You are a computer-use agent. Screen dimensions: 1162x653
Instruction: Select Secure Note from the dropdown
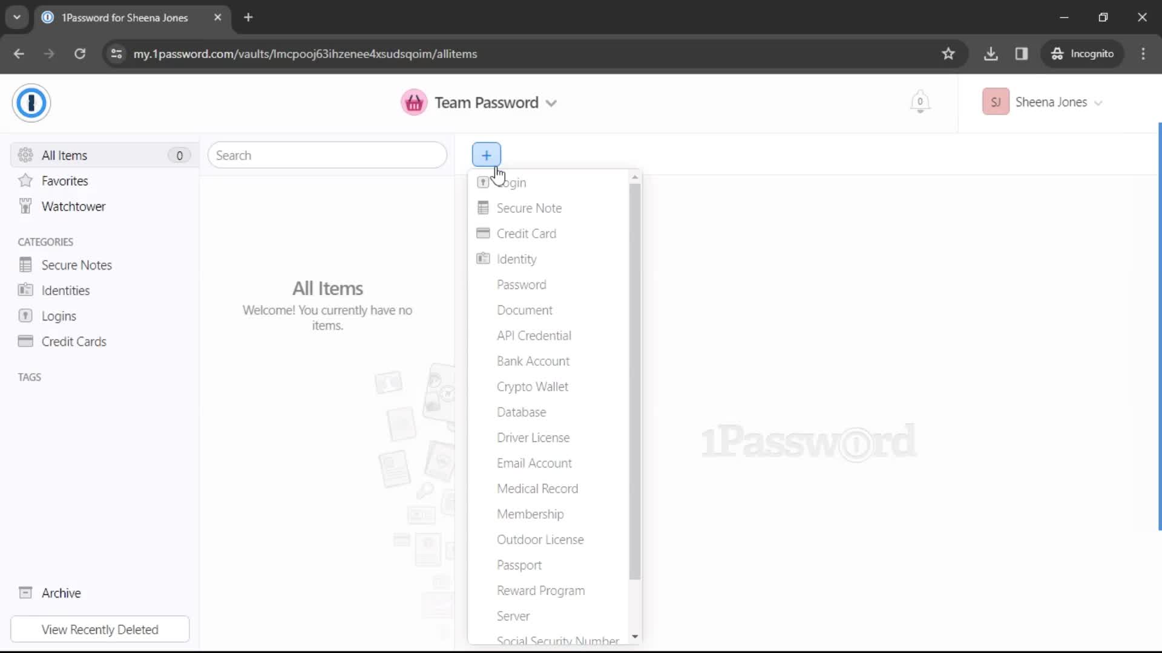coord(530,208)
